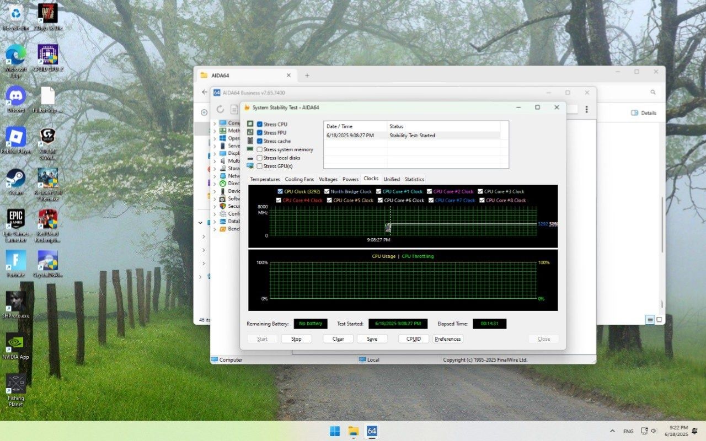
Task: Expand the Operating System tree node
Action: (215, 138)
